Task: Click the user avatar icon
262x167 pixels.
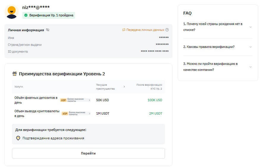Action: click(12, 12)
